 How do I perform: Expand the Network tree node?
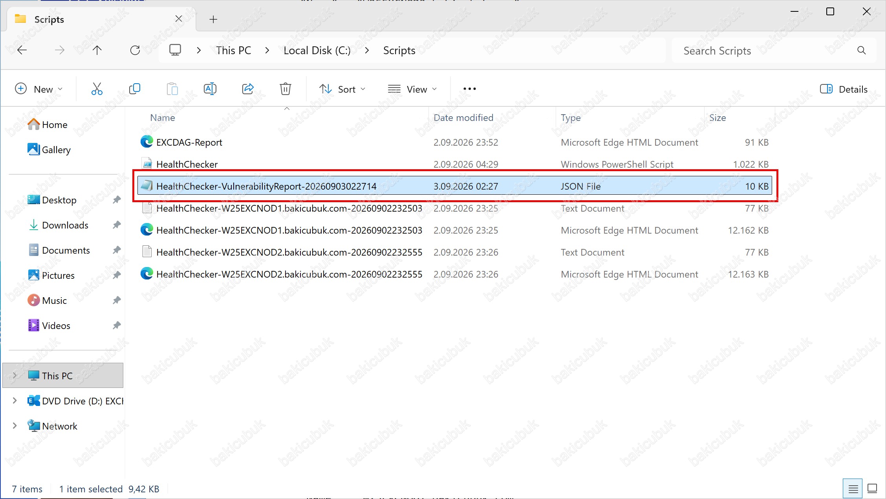coord(15,426)
